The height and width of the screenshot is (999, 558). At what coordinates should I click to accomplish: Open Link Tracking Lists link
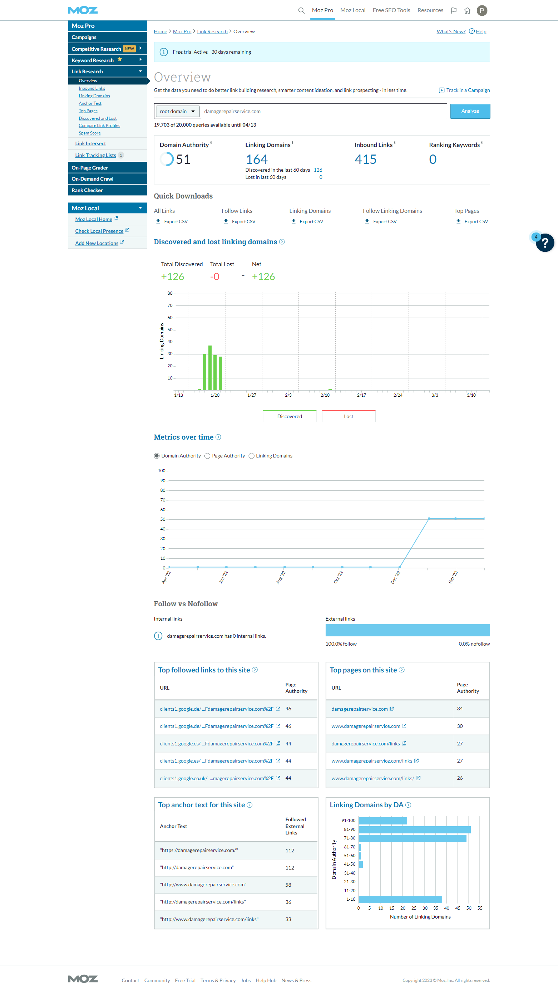(95, 155)
